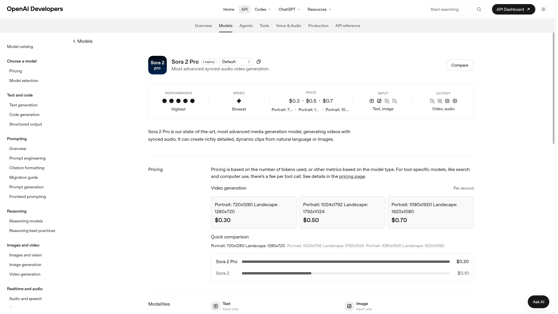Click the Compare button
Screen dimensions: 558x314
tap(460, 65)
